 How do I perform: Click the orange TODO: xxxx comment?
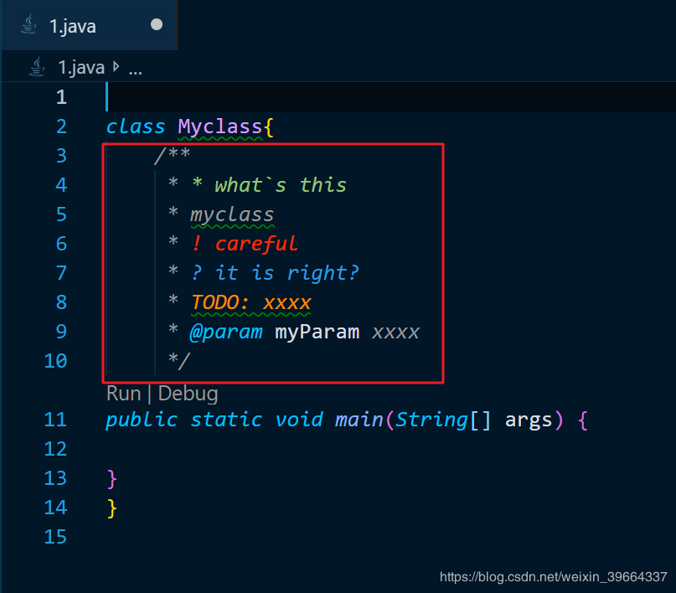pos(251,302)
